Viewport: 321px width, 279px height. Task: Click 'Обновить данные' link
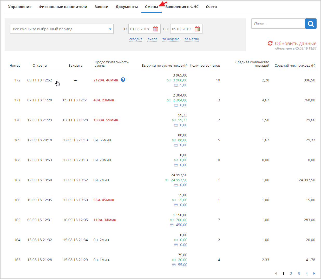pyautogui.click(x=296, y=44)
